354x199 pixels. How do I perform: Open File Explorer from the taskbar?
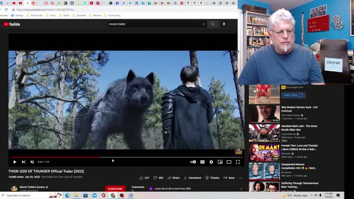pyautogui.click(x=76, y=195)
